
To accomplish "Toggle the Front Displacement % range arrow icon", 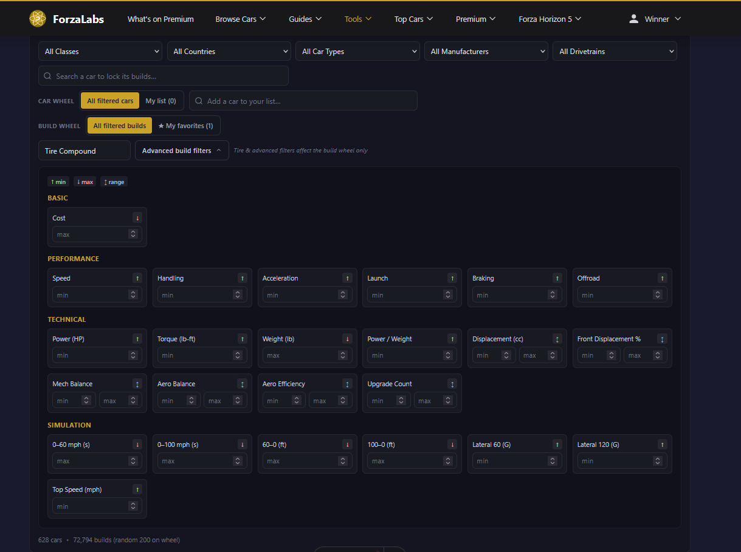I will click(663, 339).
